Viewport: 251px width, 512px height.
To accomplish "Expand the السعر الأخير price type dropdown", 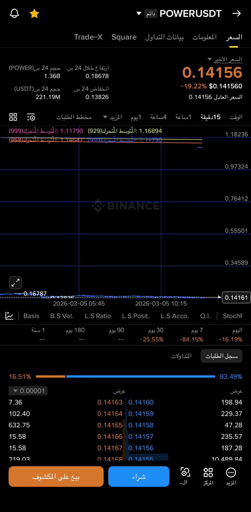I will 225,59.
